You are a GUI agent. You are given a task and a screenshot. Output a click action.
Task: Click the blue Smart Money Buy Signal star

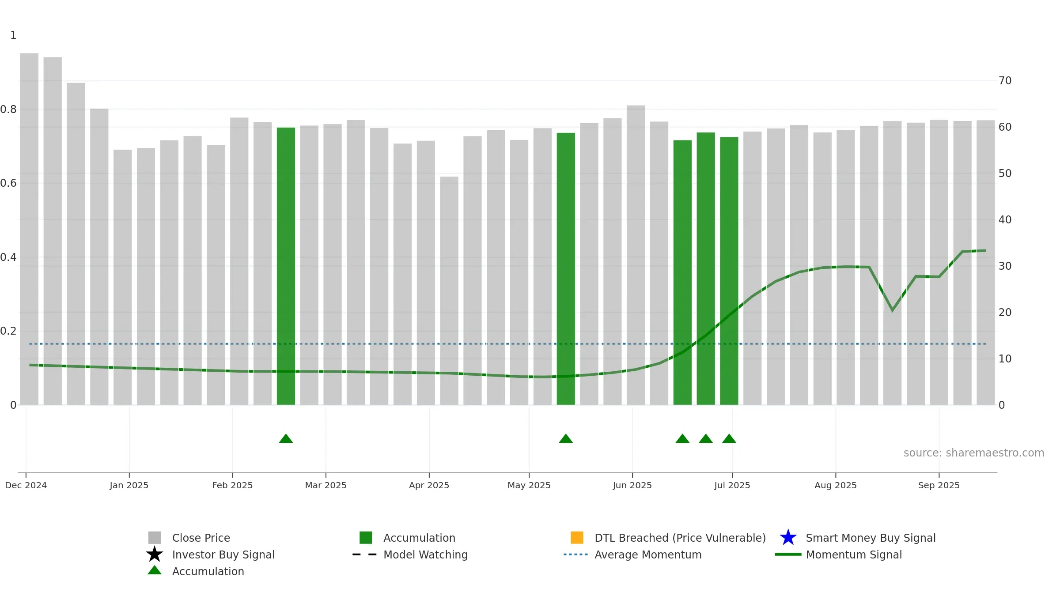(788, 538)
